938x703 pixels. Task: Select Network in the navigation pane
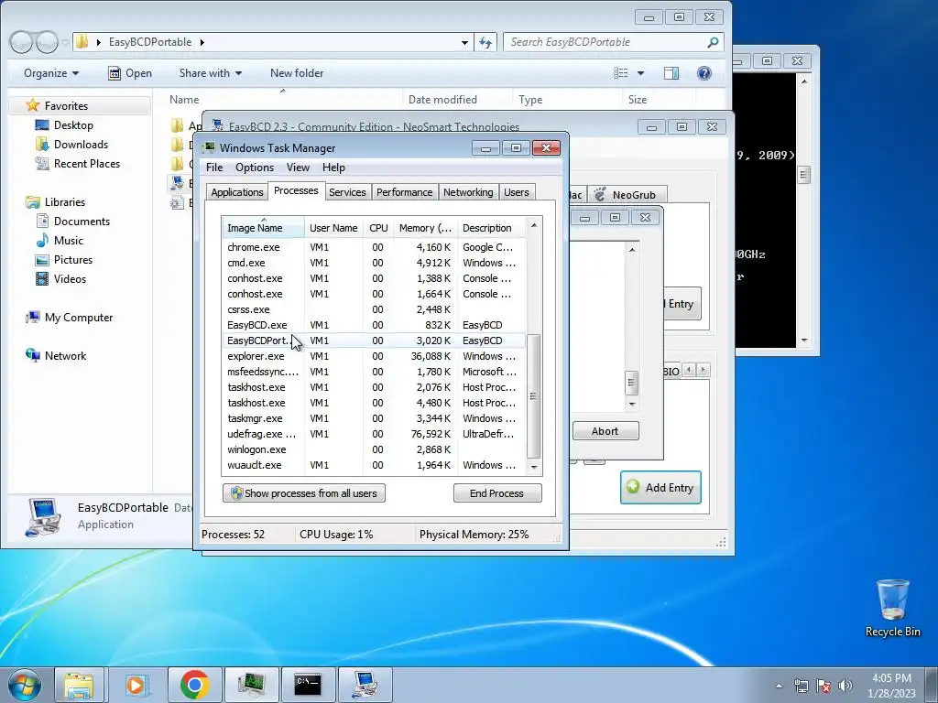point(65,356)
